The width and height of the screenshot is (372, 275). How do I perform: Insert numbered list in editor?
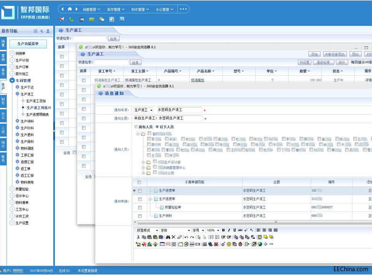pyautogui.click(x=212, y=237)
